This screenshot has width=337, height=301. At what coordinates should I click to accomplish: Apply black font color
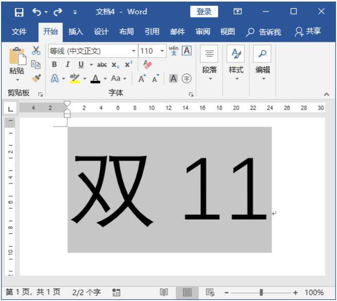(95, 79)
